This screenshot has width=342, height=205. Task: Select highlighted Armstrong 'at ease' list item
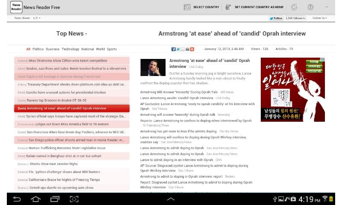[72, 108]
